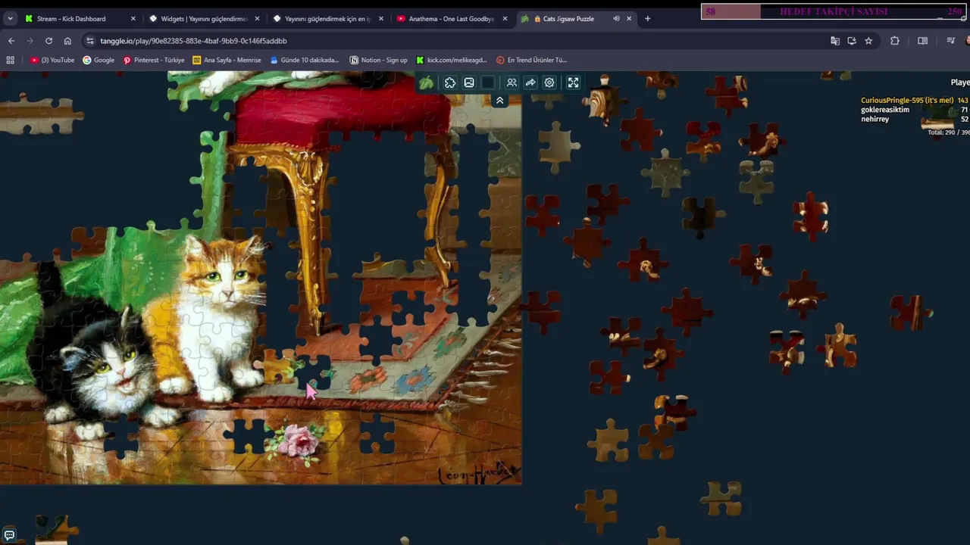The width and height of the screenshot is (970, 545).
Task: Open the Pinterest - Türkiye bookmark
Action: point(154,60)
